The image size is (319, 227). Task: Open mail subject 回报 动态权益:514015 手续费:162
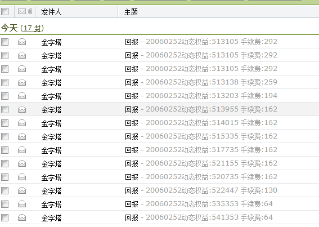(201, 123)
